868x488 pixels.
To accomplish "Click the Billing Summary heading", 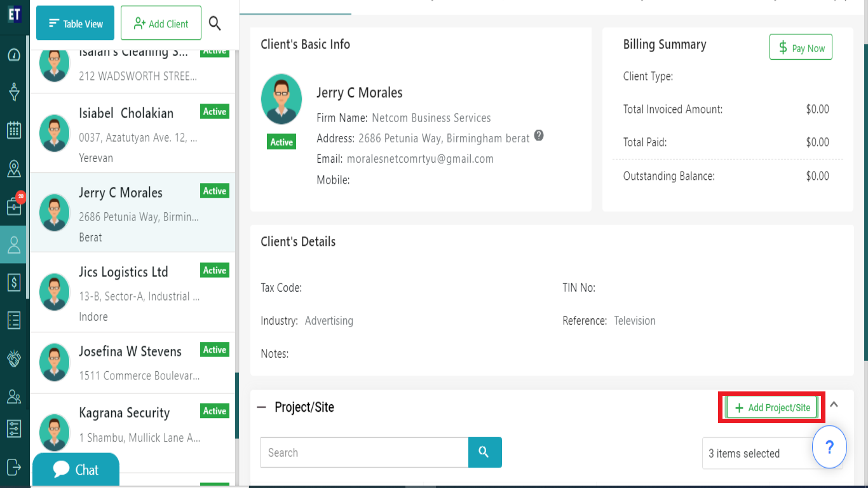I will [665, 44].
